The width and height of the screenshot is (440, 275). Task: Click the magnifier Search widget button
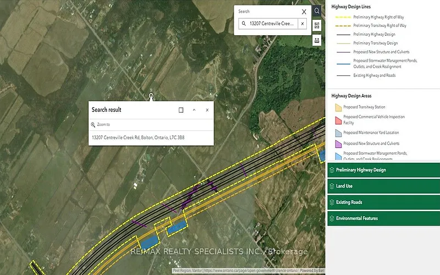317,10
